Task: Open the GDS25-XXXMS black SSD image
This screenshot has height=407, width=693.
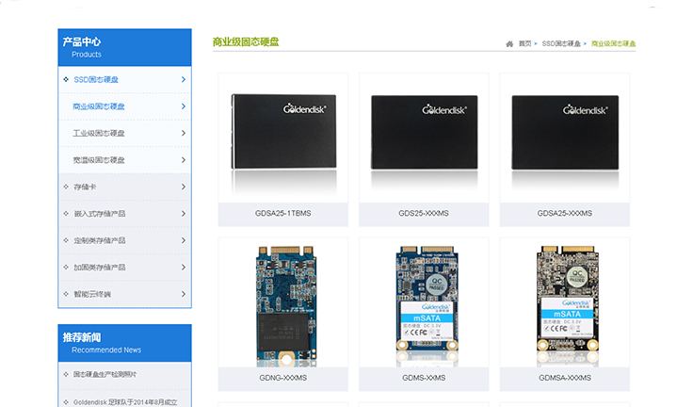Action: click(424, 138)
